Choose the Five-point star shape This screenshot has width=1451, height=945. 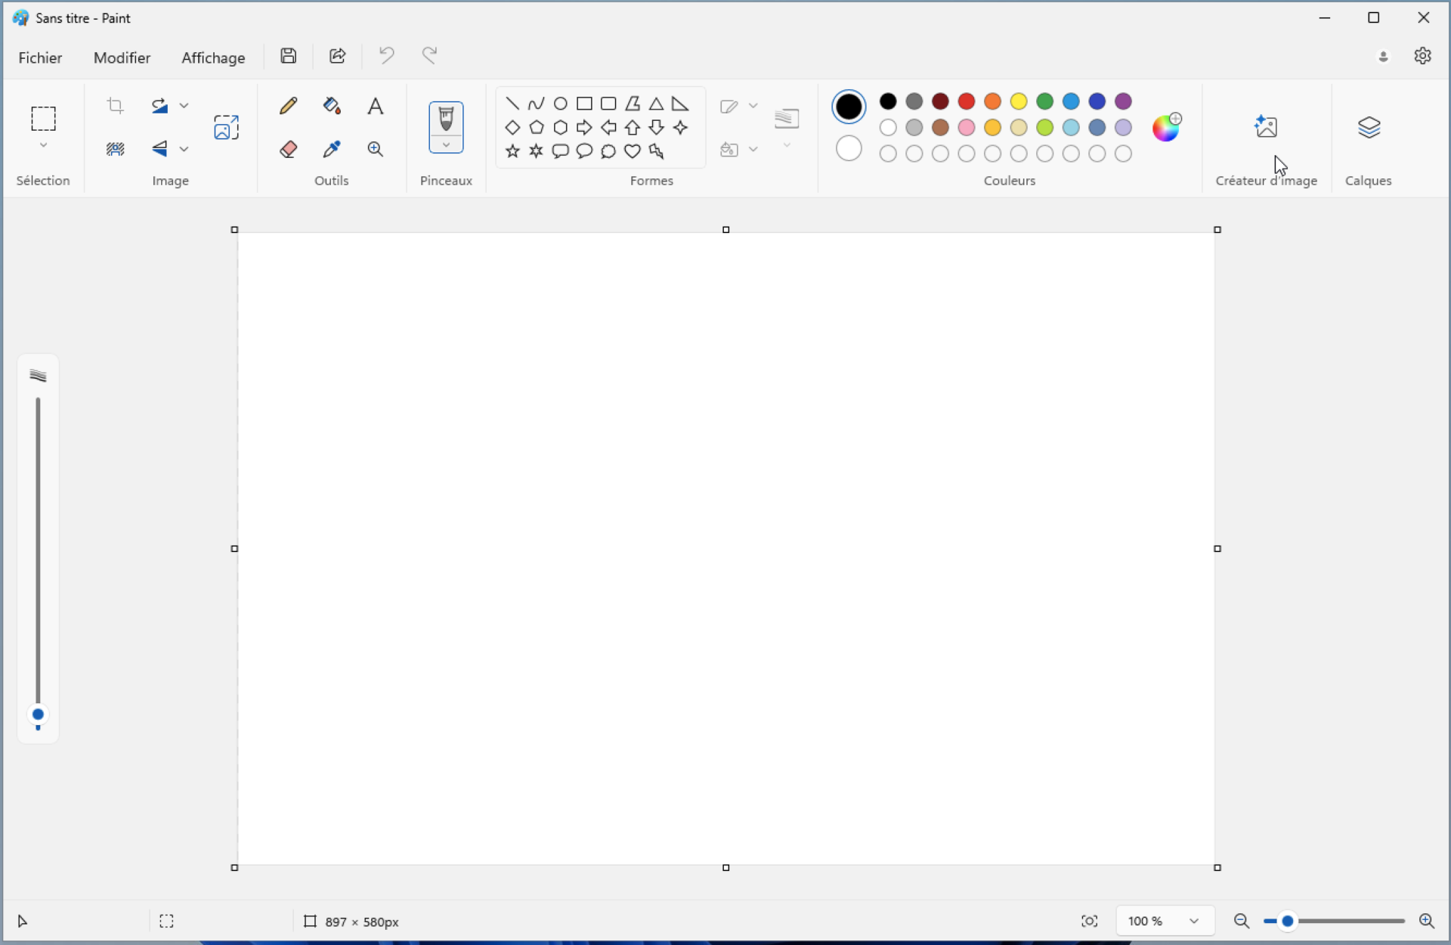coord(512,151)
